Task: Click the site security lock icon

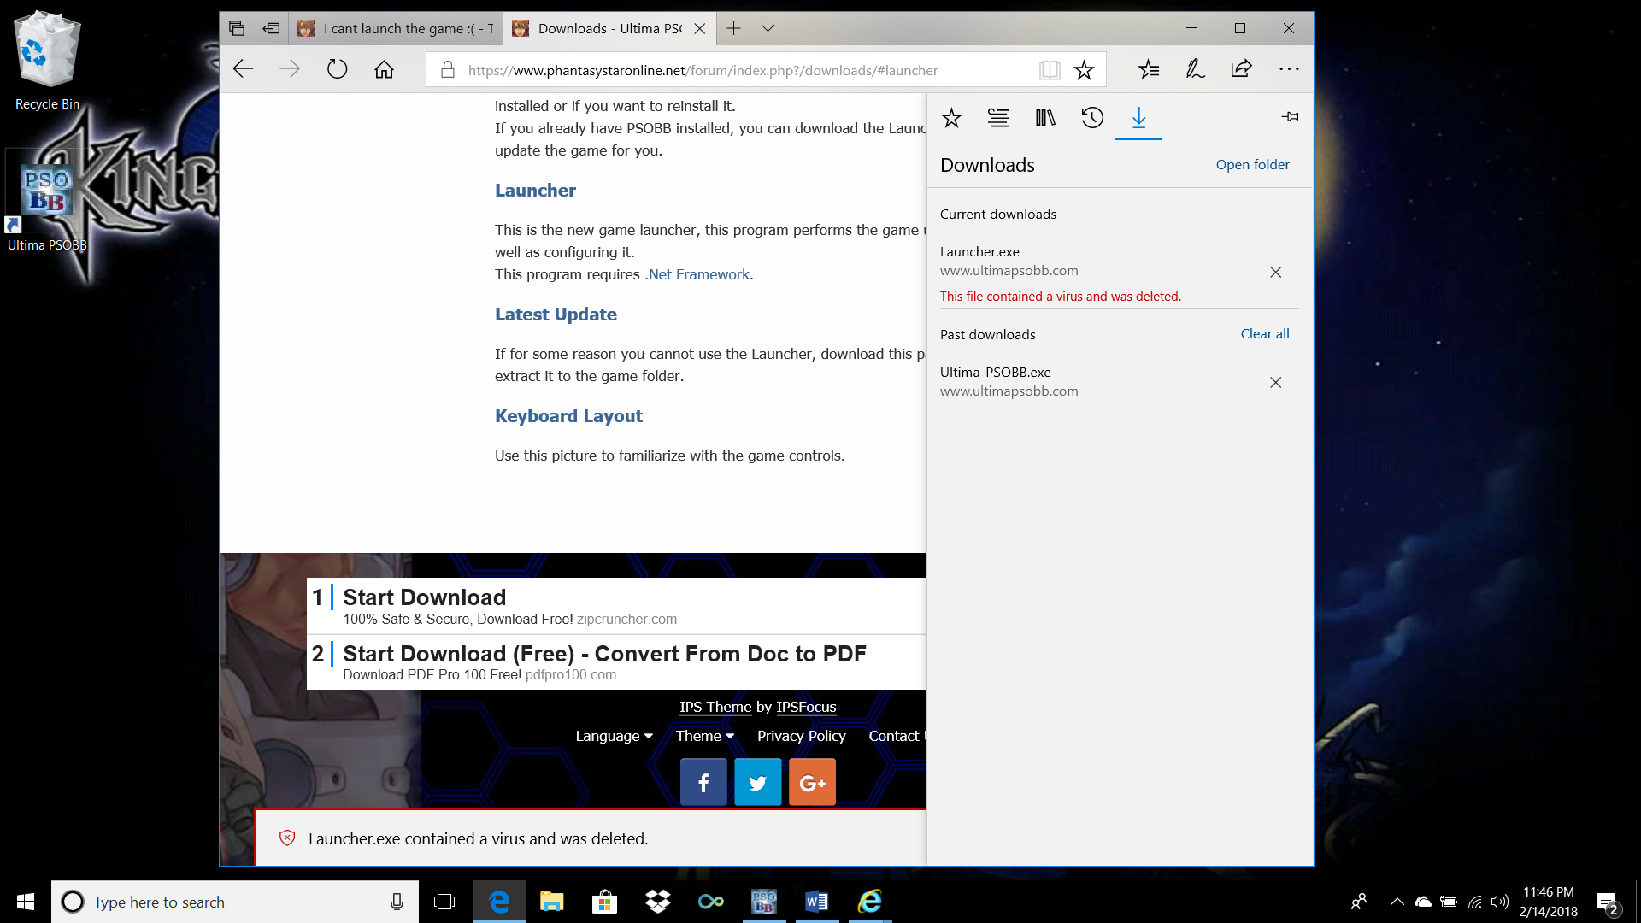Action: (447, 70)
